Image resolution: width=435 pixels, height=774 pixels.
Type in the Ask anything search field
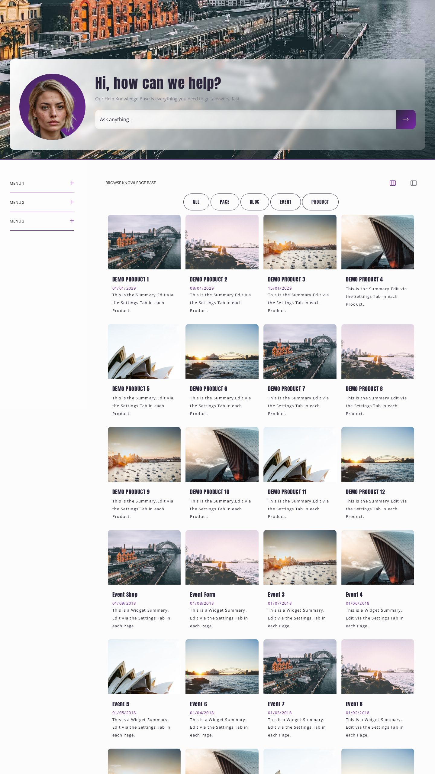point(245,119)
